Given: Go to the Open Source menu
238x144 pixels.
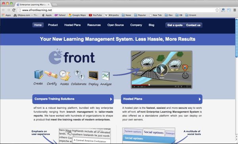Looking at the screenshot, I should [115, 25].
